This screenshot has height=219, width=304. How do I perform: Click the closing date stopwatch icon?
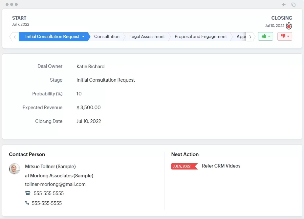[289, 26]
